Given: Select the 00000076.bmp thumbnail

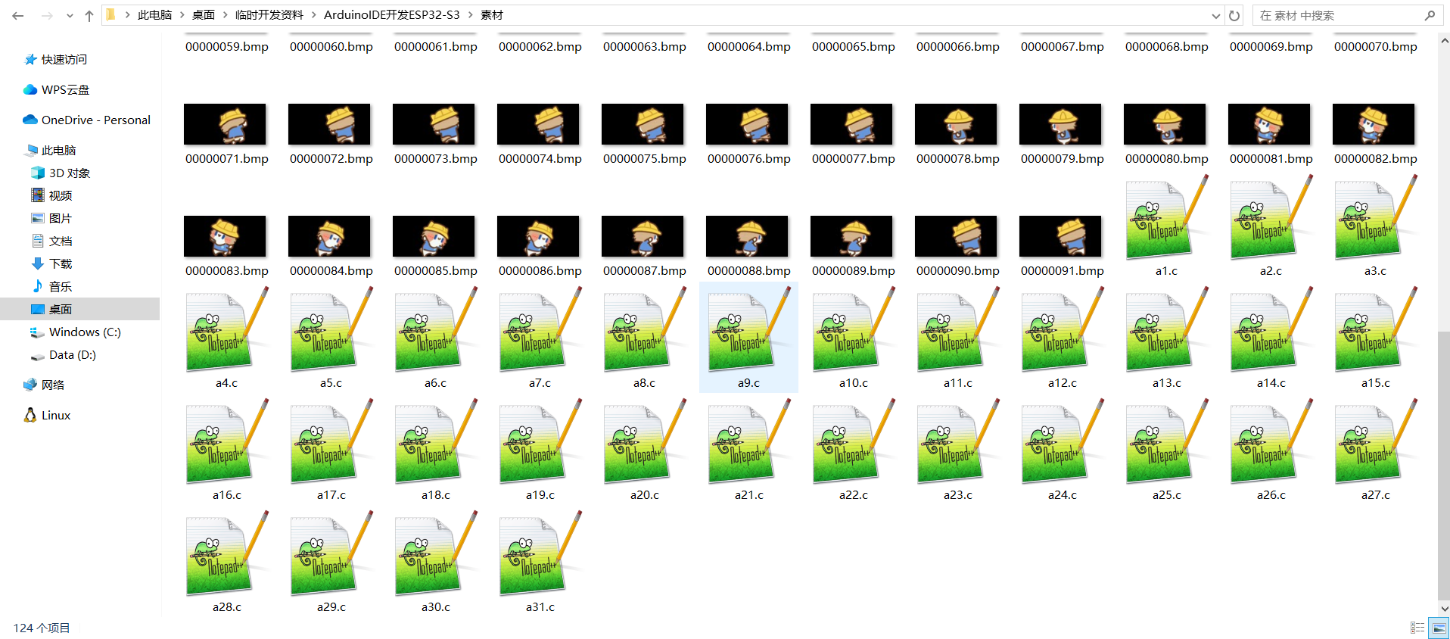Looking at the screenshot, I should 747,124.
